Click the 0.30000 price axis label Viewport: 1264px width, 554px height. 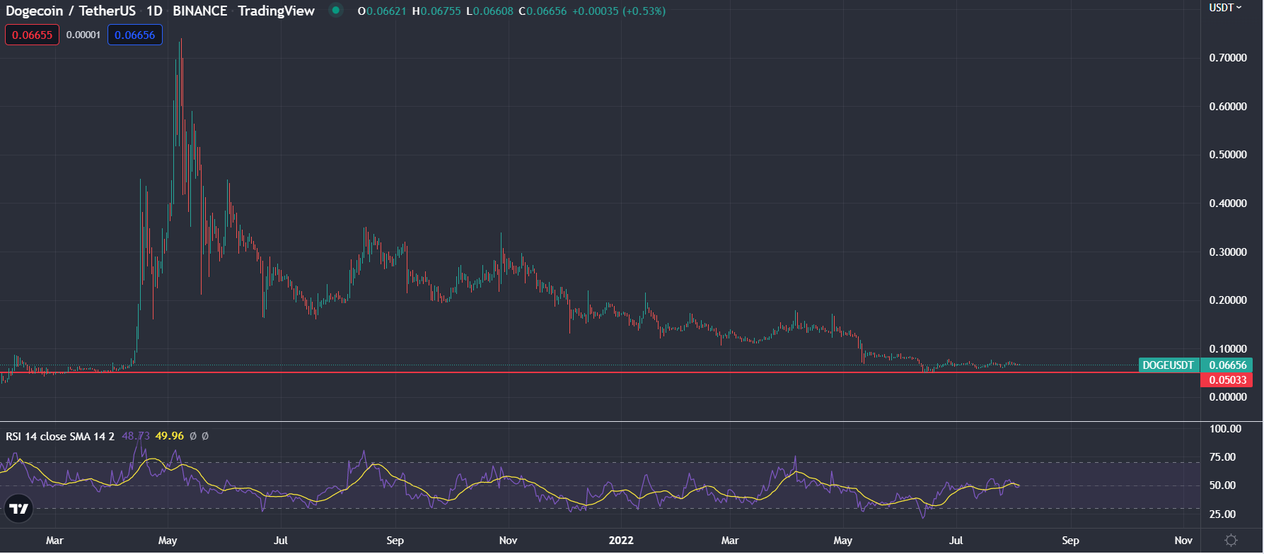1228,252
